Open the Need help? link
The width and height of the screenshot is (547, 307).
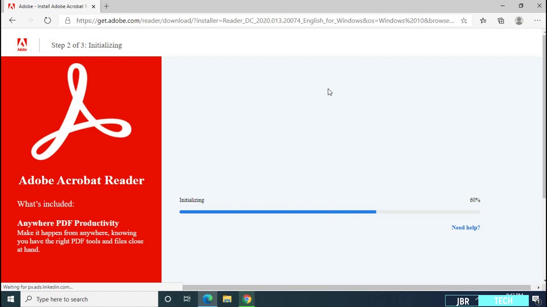(466, 227)
